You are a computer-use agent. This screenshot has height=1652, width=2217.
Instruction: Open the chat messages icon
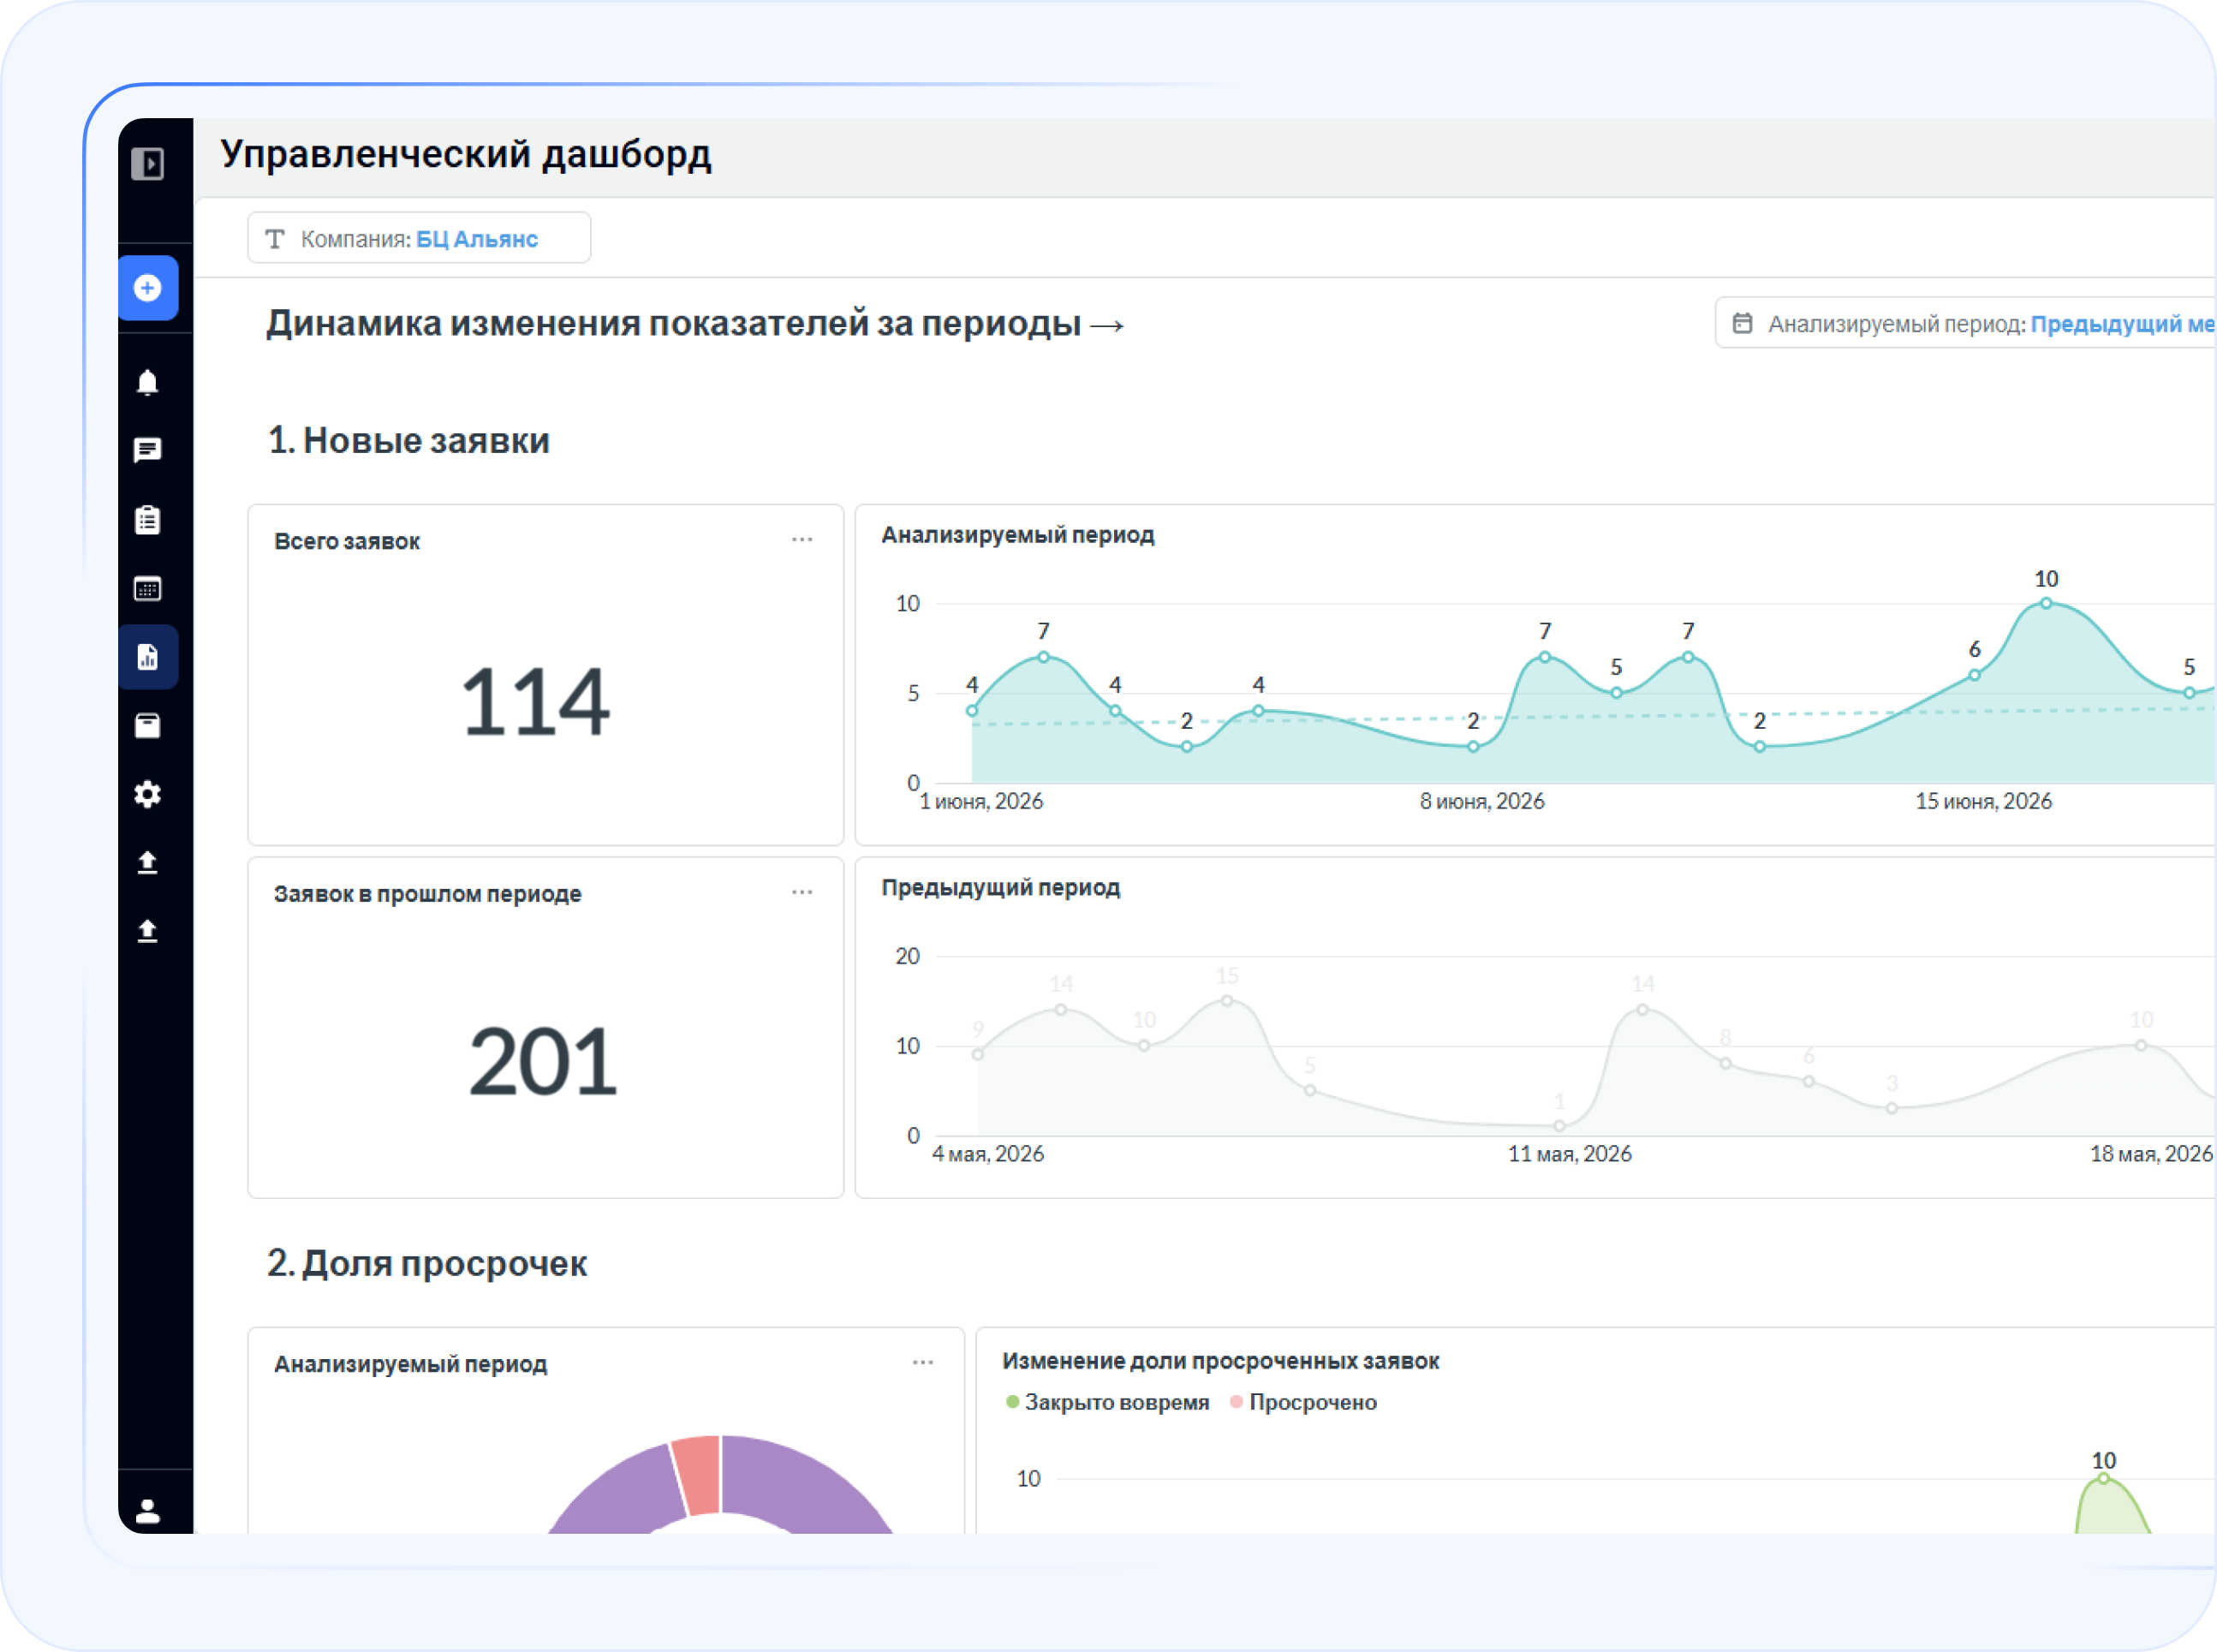[x=148, y=450]
